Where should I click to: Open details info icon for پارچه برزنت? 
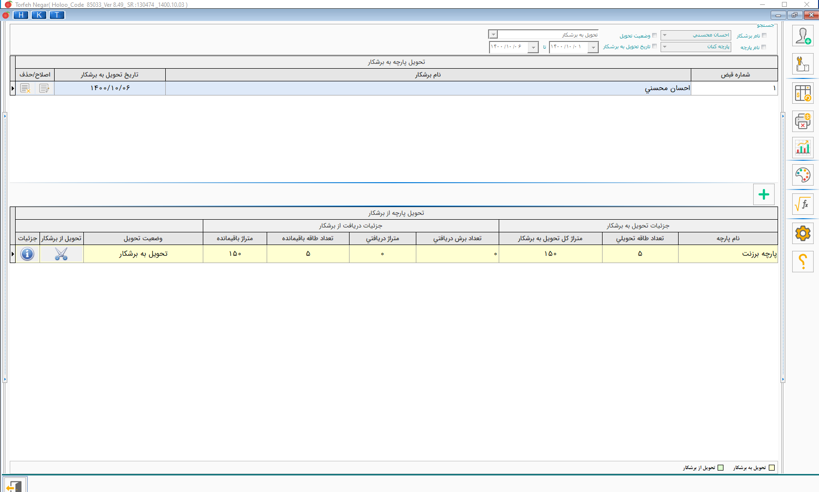coord(27,254)
